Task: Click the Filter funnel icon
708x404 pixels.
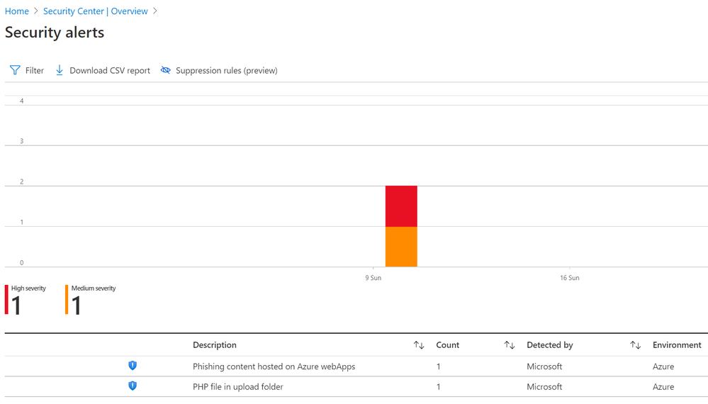Action: (x=15, y=70)
